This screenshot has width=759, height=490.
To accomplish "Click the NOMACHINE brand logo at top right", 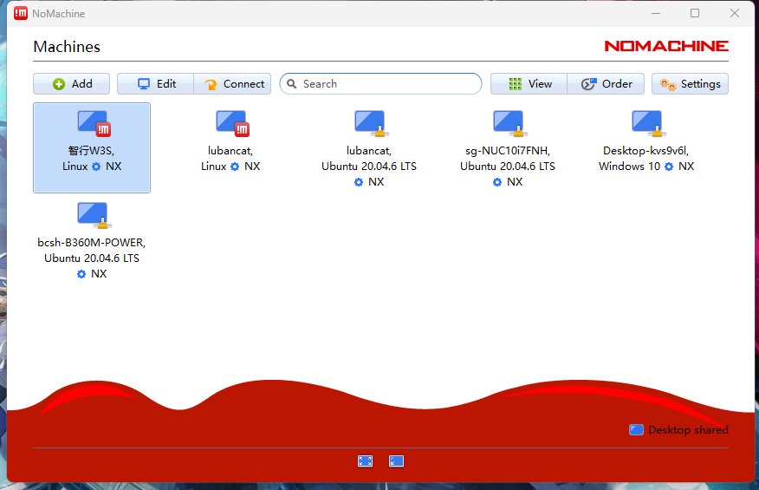I will 666,46.
